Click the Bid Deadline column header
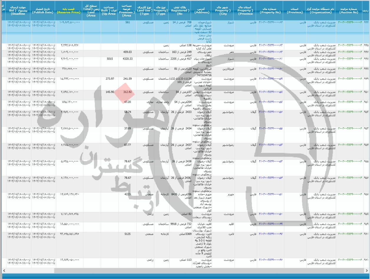The height and width of the screenshot is (279, 370). pos(18,11)
